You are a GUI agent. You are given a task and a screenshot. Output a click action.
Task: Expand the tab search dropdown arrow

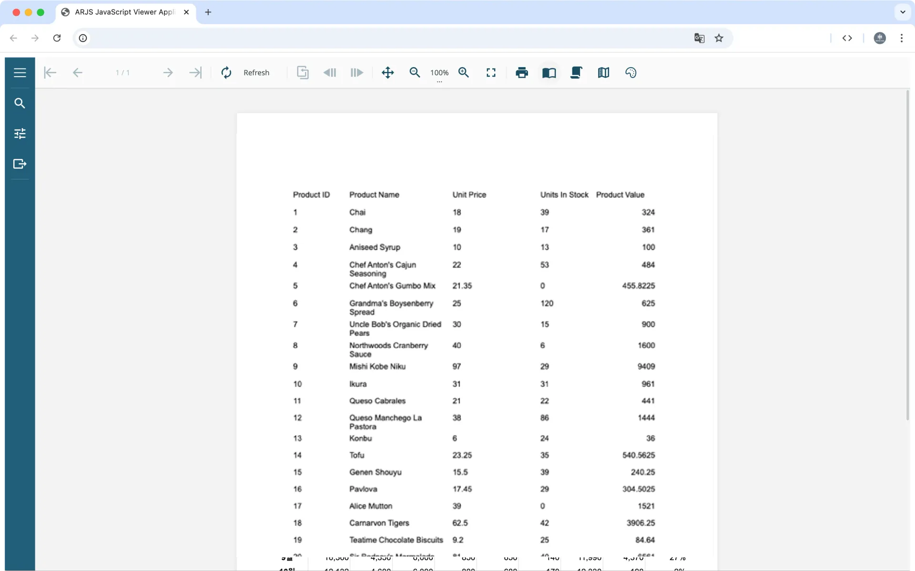903,12
